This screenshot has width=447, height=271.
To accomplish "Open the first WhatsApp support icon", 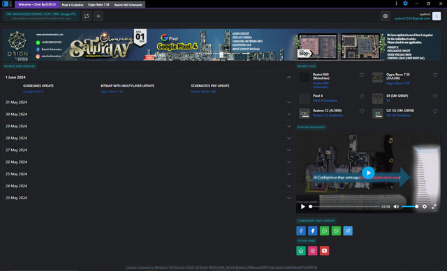I will [324, 231].
